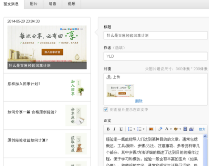
Task: Open the numbered list style dropdown arrow
Action: click(x=134, y=129)
